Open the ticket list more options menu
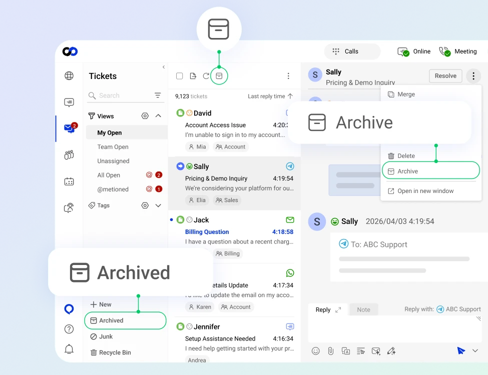The height and width of the screenshot is (375, 488). [288, 76]
